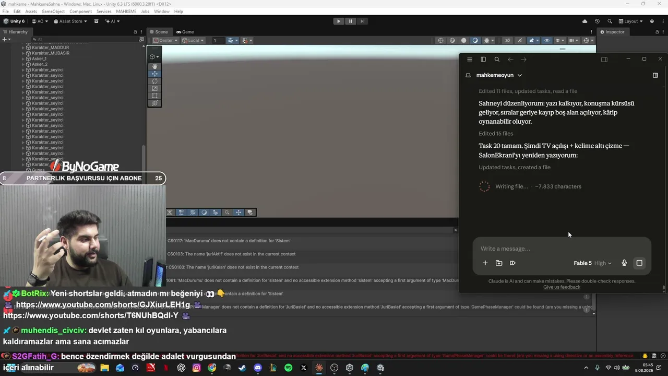Open the Fable 5 High model selector

(592, 263)
